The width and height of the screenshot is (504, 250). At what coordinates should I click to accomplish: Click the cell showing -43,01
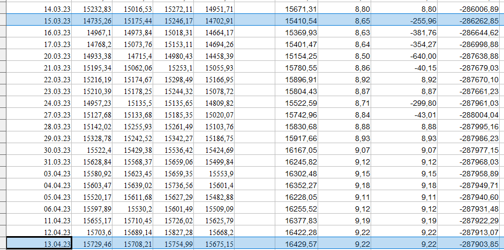tap(422, 115)
